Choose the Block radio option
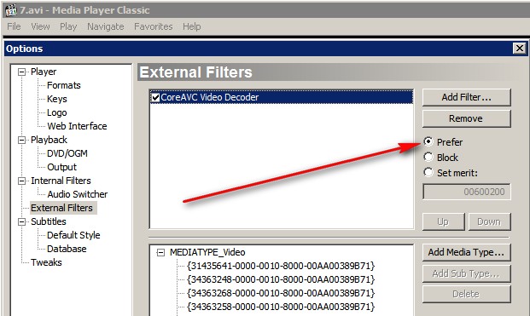Screen dimensions: 530x316 pos(428,158)
